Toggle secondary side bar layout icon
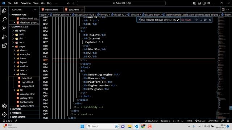The height and width of the screenshot is (130, 232). click(204, 3)
